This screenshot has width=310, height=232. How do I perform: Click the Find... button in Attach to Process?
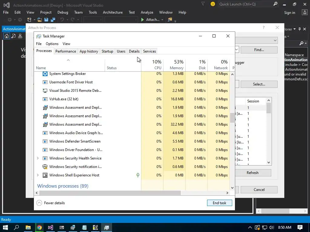pyautogui.click(x=259, y=50)
